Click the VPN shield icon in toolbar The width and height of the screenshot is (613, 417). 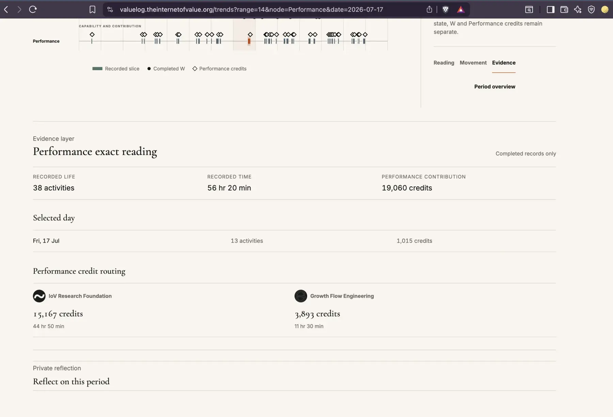(591, 10)
